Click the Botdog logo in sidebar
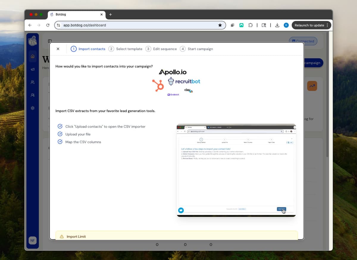This screenshot has width=357, height=260. (33, 41)
